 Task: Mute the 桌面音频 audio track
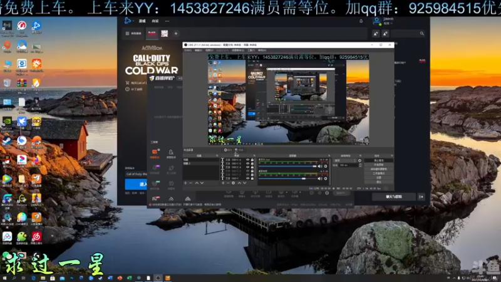point(320,179)
